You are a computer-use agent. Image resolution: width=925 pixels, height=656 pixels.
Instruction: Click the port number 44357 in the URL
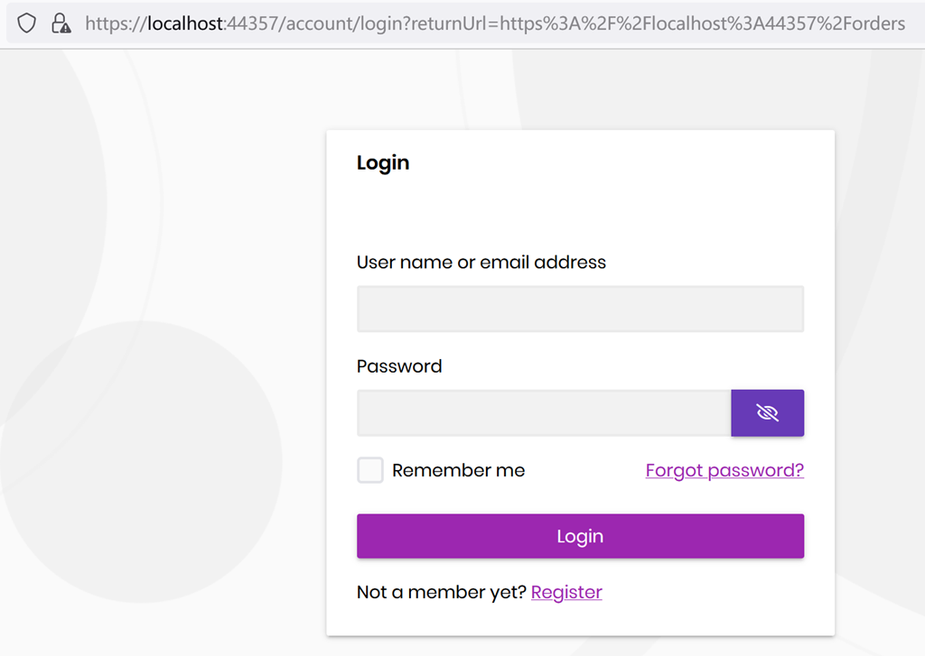pyautogui.click(x=252, y=23)
